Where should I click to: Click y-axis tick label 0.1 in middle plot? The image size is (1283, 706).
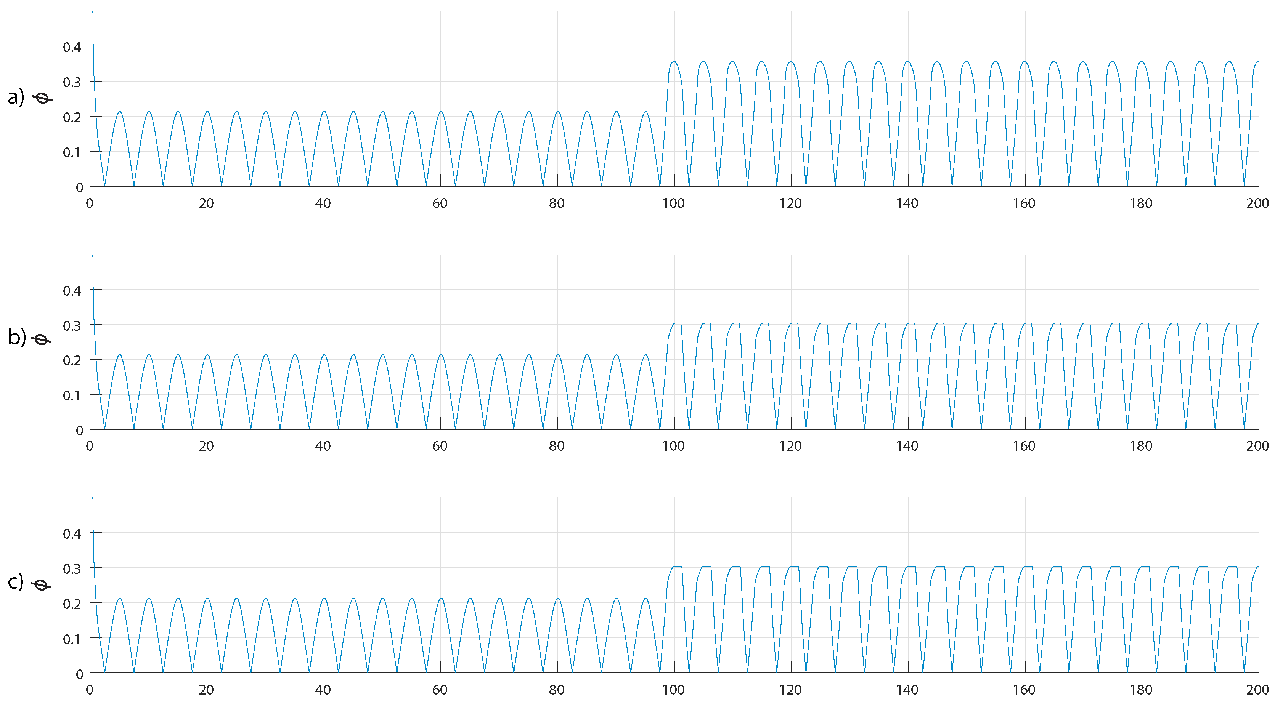point(72,395)
